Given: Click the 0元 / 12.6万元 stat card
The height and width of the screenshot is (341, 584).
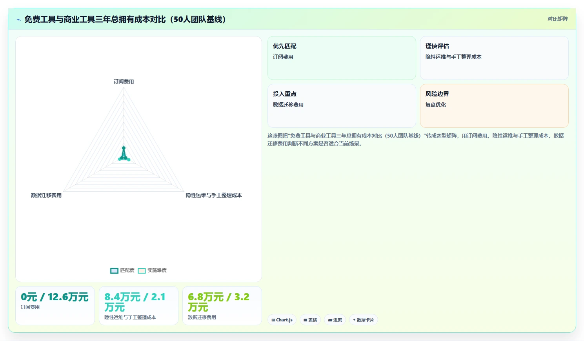Looking at the screenshot, I should [x=55, y=306].
